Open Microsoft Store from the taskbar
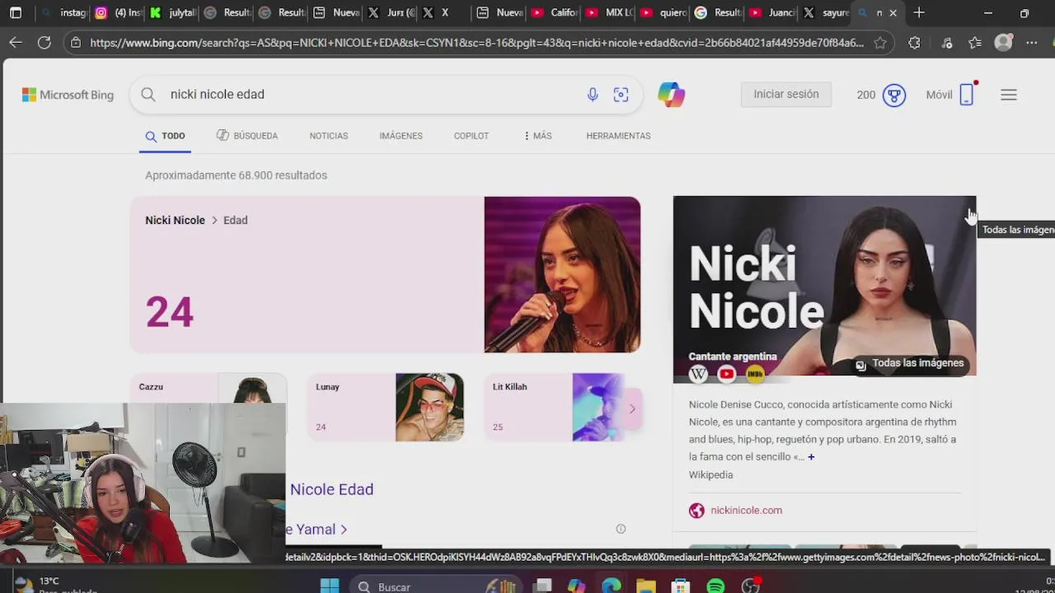Image resolution: width=1055 pixels, height=593 pixels. click(680, 586)
